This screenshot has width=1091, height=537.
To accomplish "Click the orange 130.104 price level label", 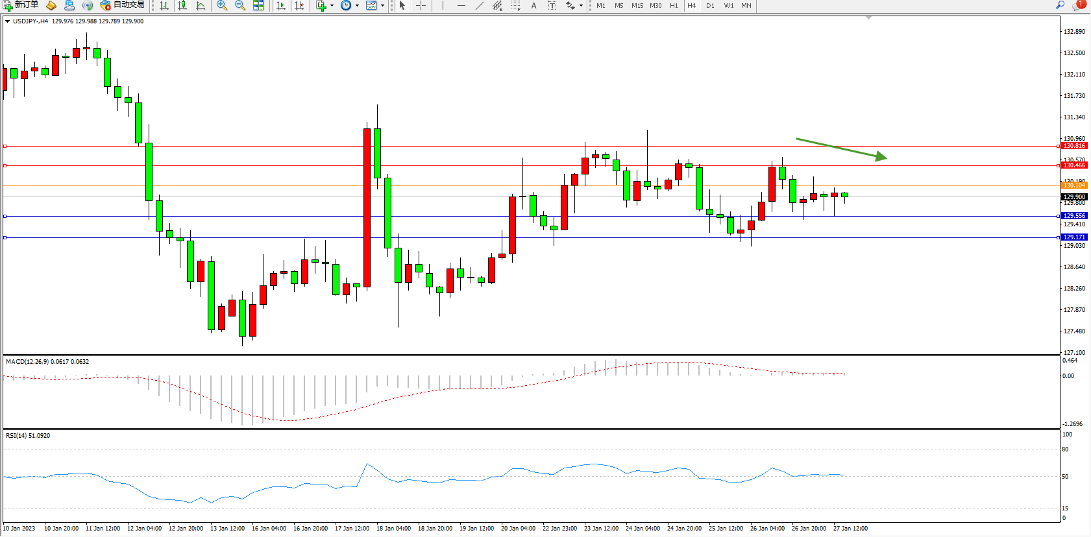I will (x=1073, y=185).
